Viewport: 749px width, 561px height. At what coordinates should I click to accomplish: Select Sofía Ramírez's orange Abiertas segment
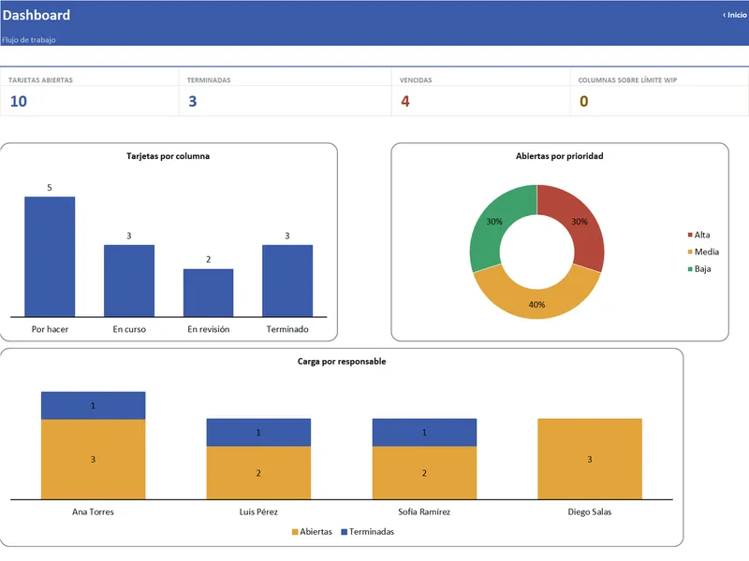tap(424, 473)
